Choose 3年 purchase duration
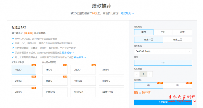Image resolution: width=203 pixels, height=108 pixels. click(177, 85)
